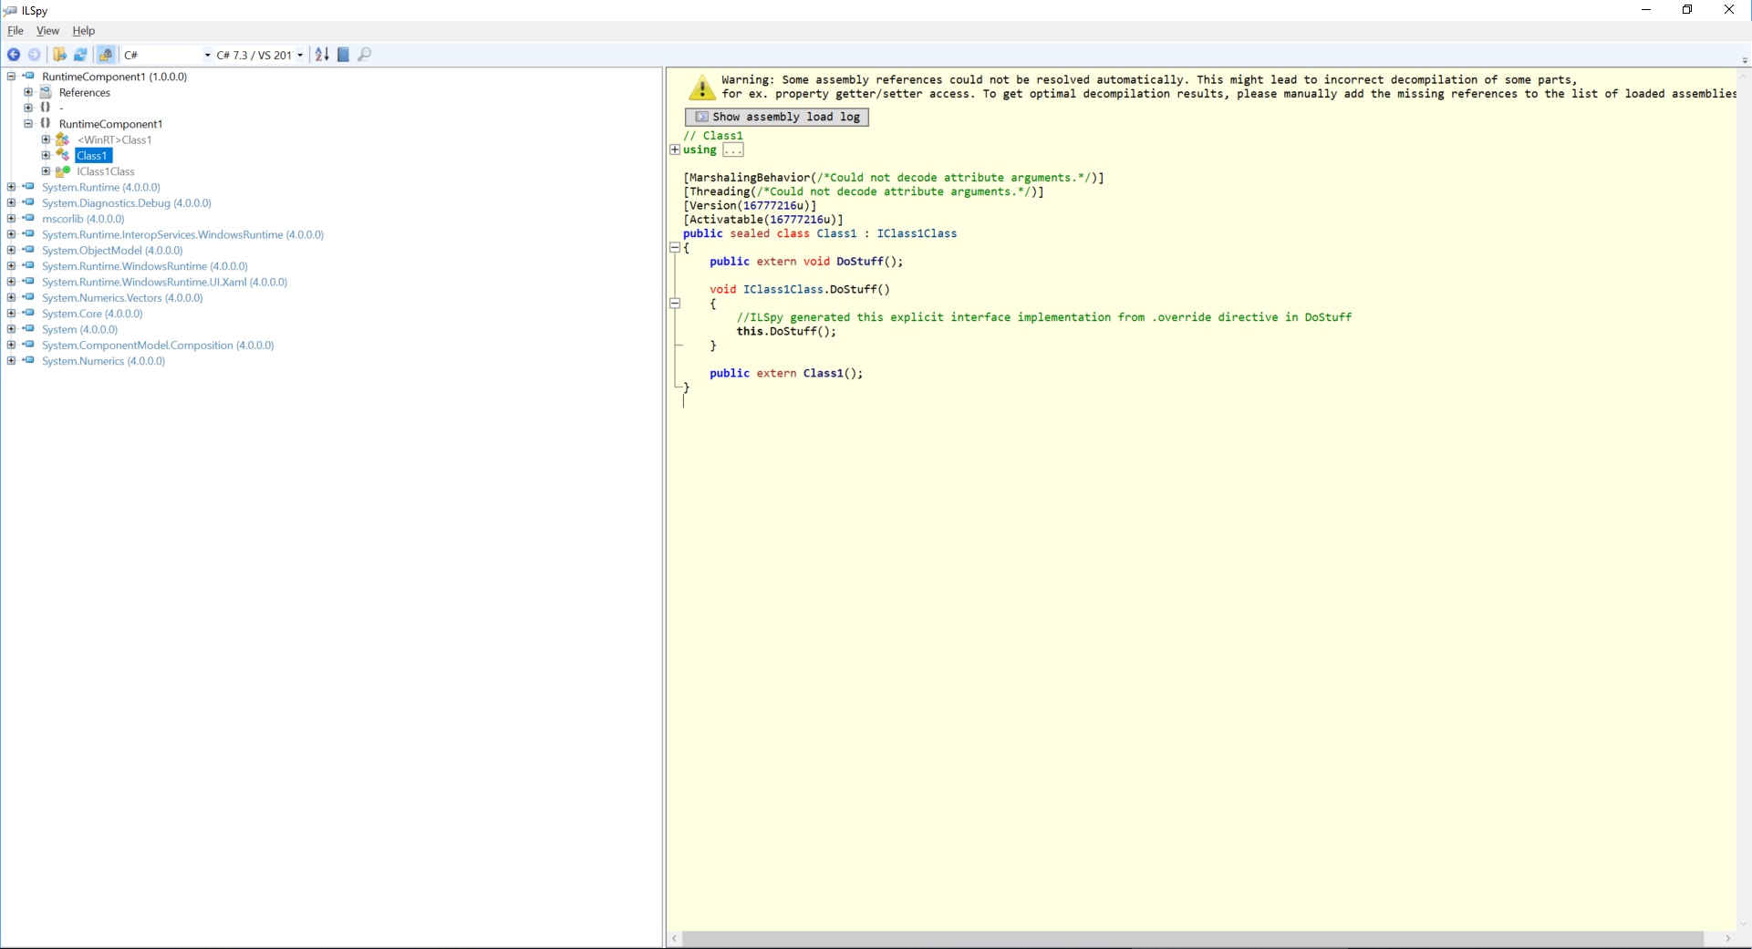This screenshot has width=1752, height=949.
Task: Open the C# language dropdown
Action: [x=205, y=55]
